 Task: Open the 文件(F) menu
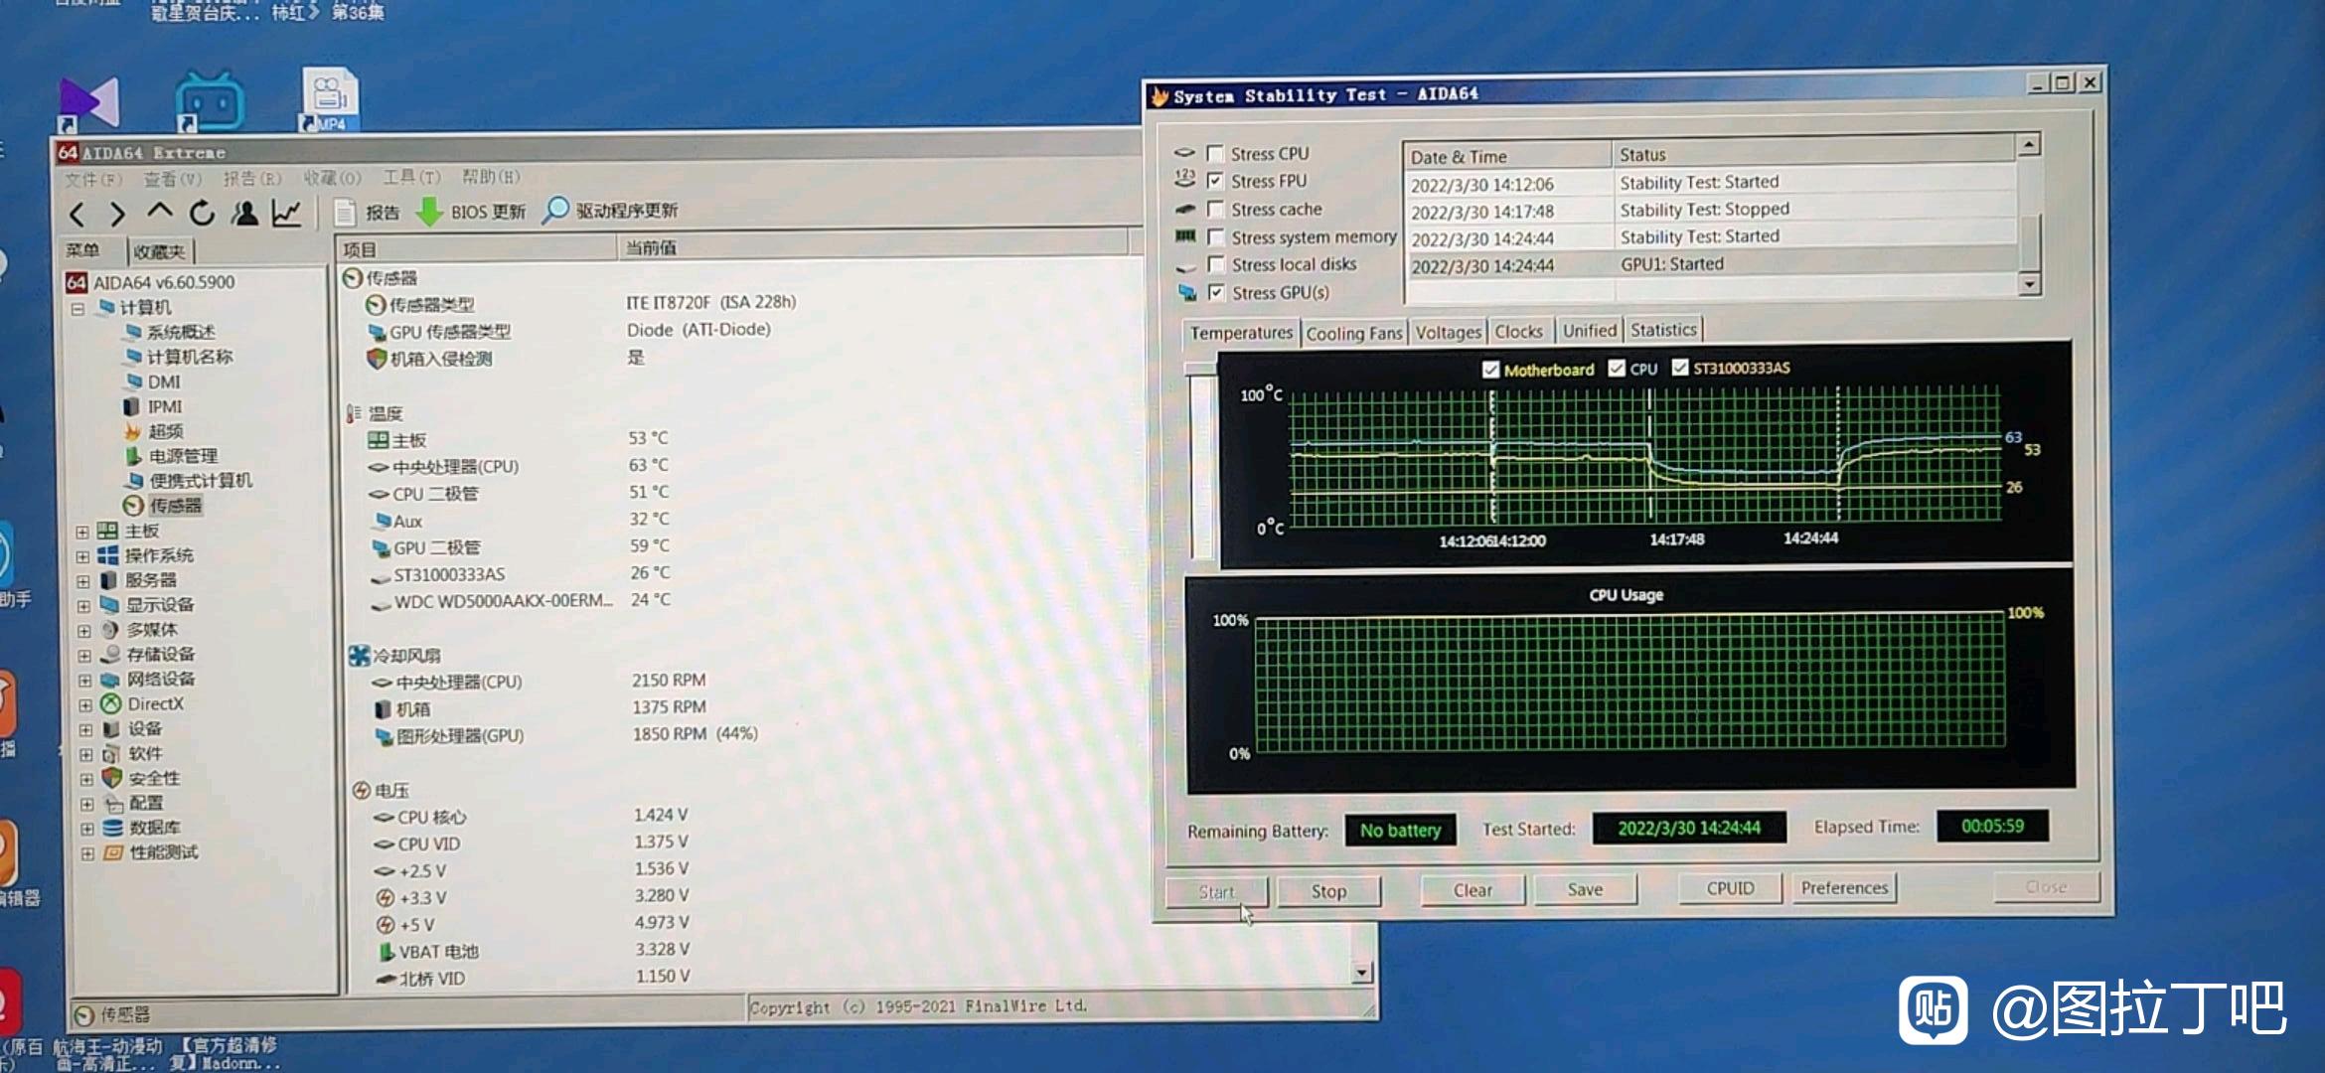(93, 180)
